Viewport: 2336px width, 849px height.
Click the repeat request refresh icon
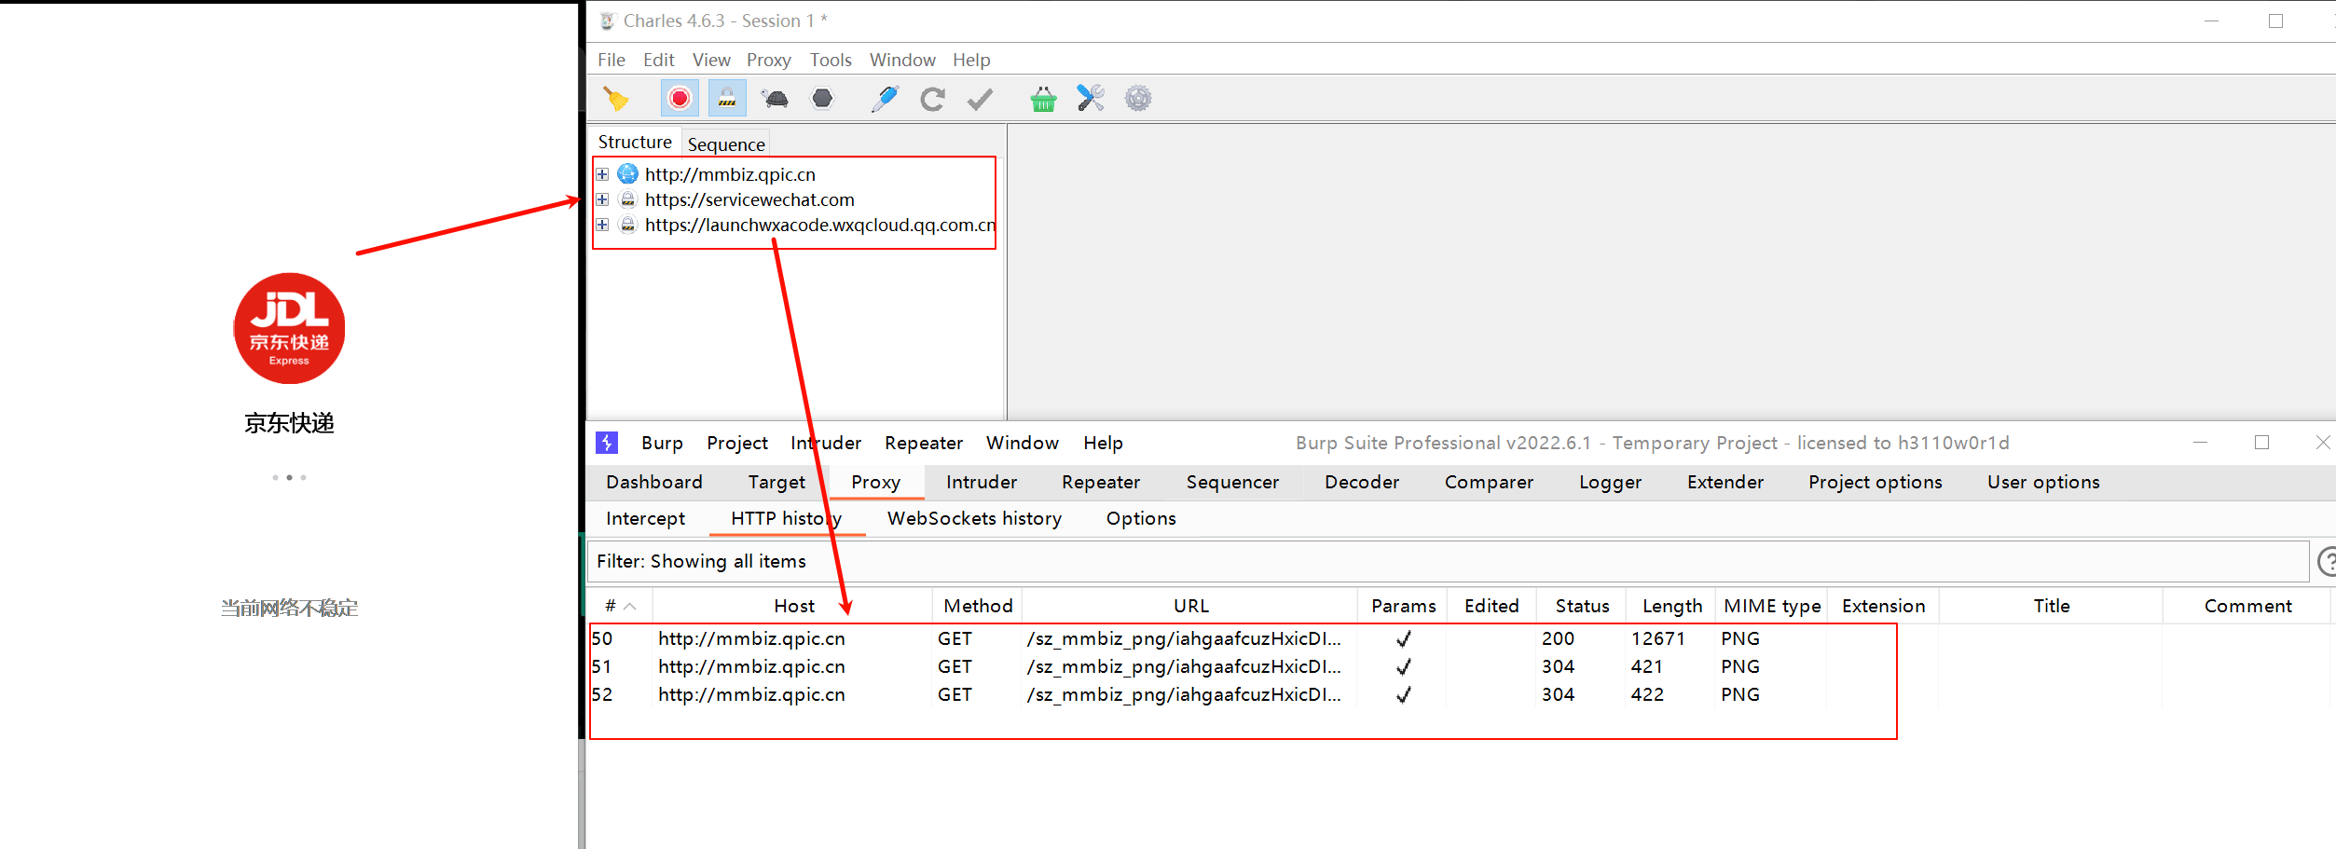[932, 98]
